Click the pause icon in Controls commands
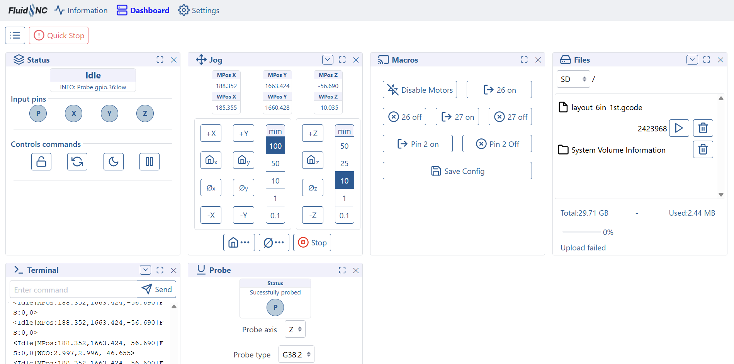Image resolution: width=734 pixels, height=364 pixels. pyautogui.click(x=150, y=162)
